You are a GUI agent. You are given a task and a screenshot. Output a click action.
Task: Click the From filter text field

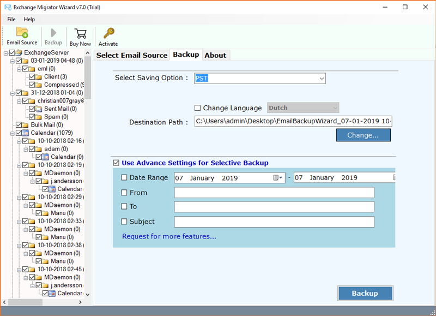pyautogui.click(x=274, y=193)
